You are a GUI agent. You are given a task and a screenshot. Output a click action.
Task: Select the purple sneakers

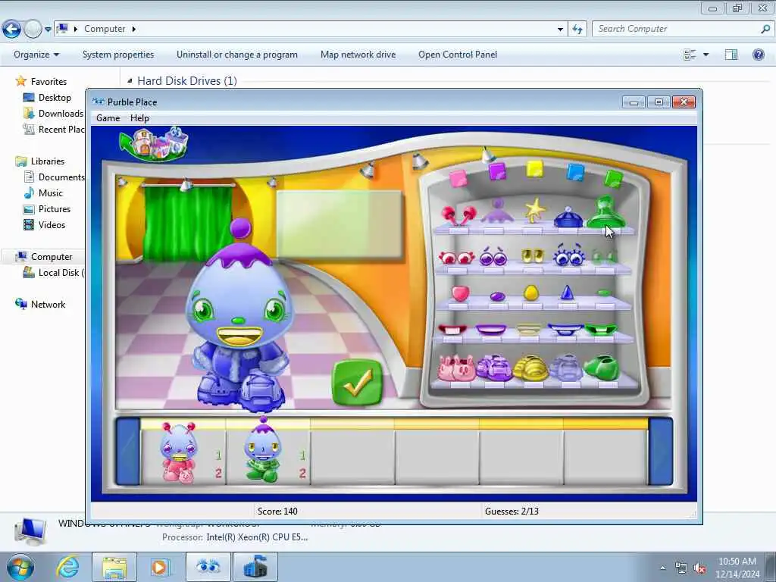(x=494, y=368)
